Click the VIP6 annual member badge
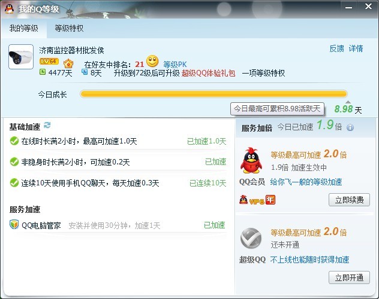Image resolution: width=379 pixels, height=299 pixels. [x=257, y=200]
